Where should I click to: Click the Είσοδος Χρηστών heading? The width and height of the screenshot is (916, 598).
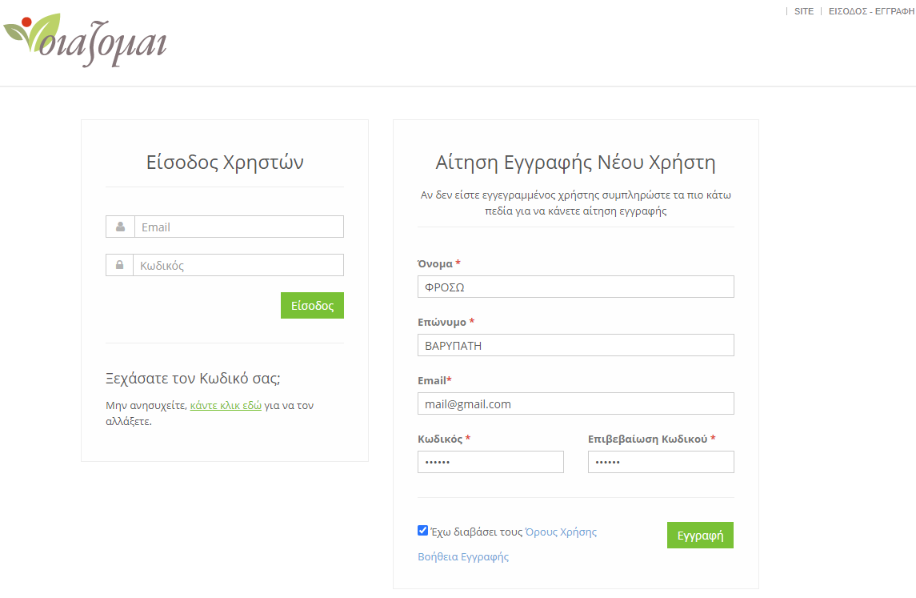pos(225,163)
